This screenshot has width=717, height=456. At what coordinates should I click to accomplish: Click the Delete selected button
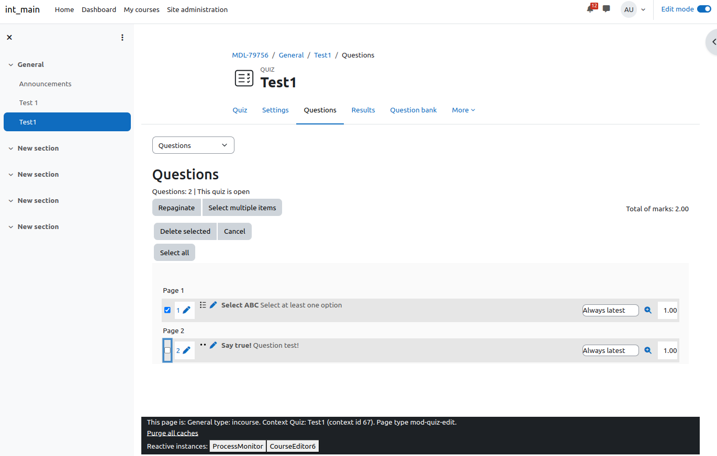[185, 231]
